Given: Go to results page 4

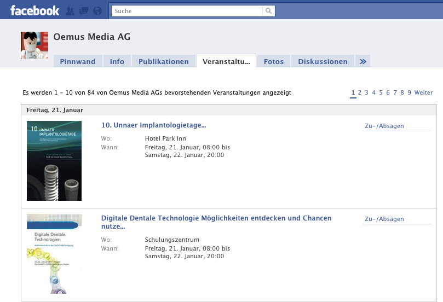Looking at the screenshot, I should [x=374, y=92].
